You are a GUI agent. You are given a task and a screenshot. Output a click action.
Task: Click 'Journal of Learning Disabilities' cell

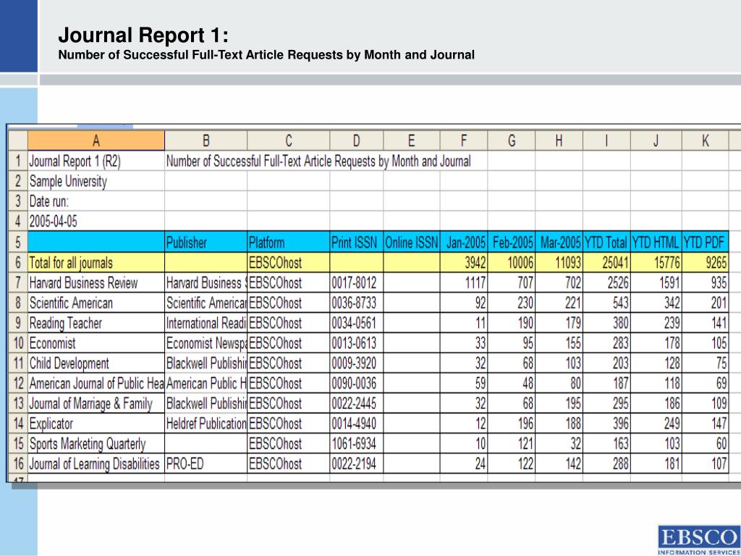pos(96,463)
